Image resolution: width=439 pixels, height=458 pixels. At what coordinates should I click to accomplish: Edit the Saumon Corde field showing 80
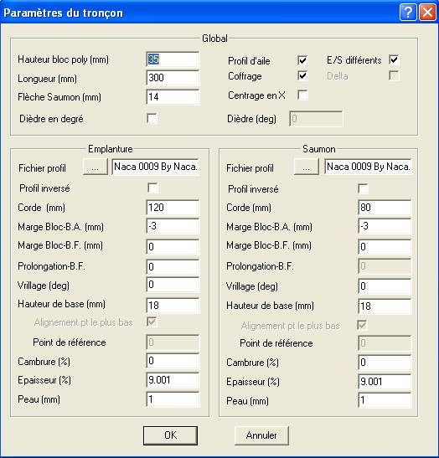[x=385, y=208]
